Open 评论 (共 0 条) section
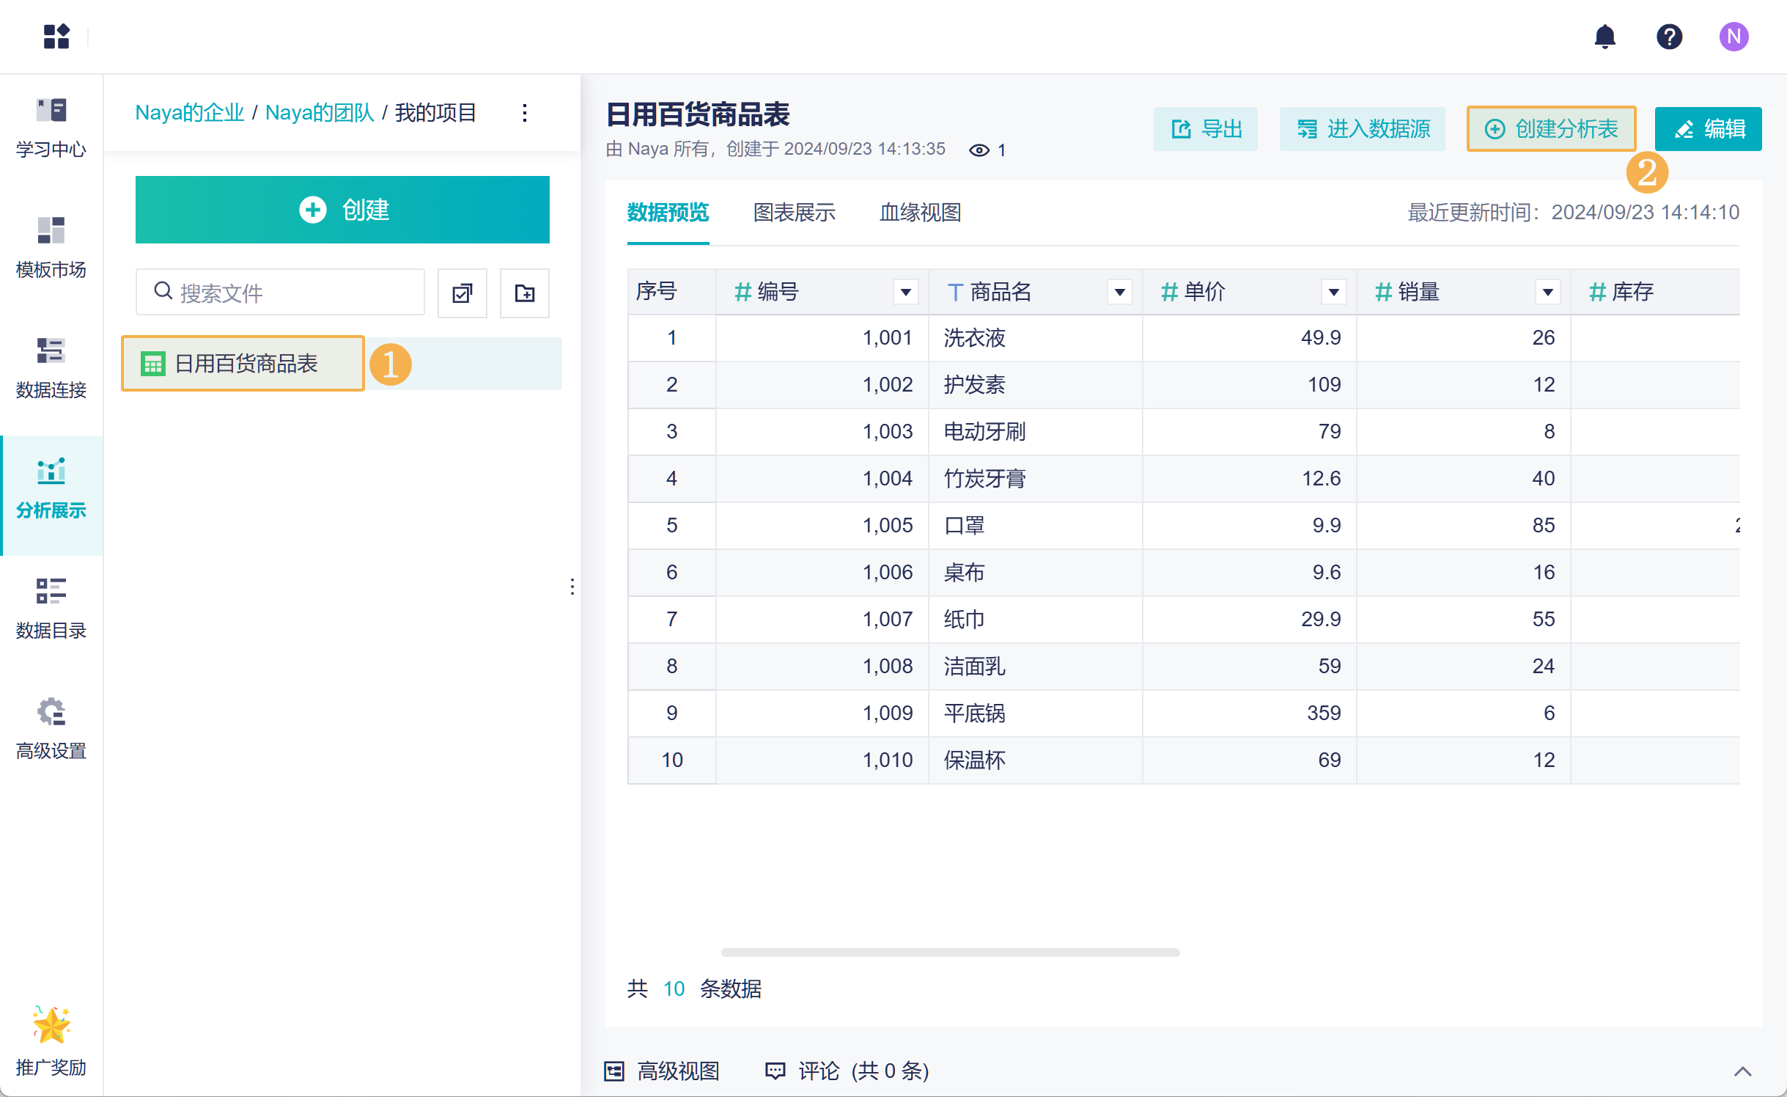The height and width of the screenshot is (1097, 1787). click(847, 1071)
